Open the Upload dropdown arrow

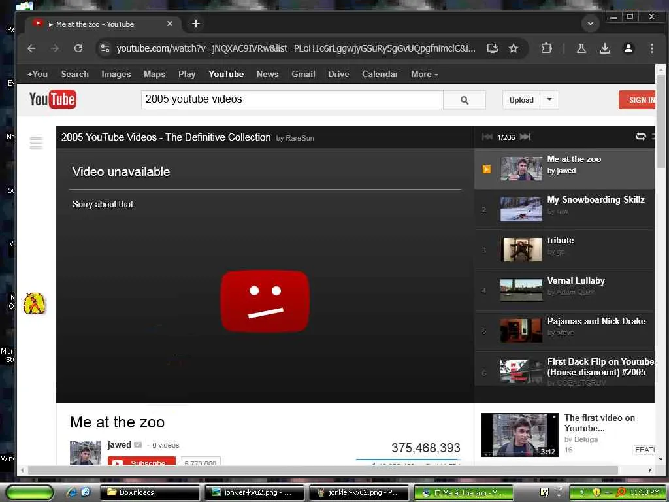549,100
